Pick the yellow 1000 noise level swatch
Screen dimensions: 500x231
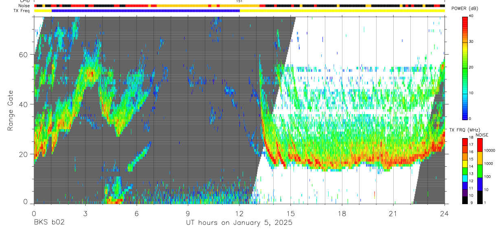(479, 158)
